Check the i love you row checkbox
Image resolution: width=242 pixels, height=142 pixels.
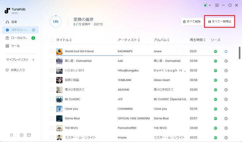tap(52, 109)
